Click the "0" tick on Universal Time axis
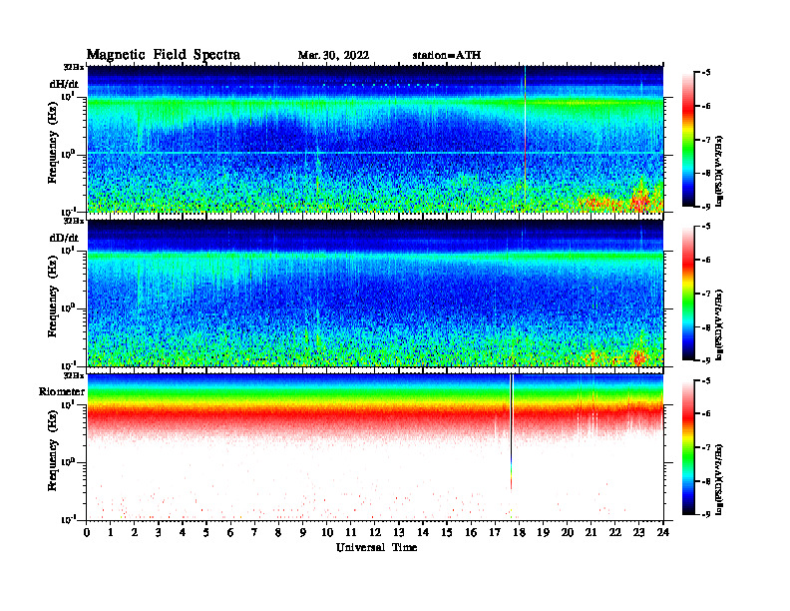The height and width of the screenshot is (611, 790). (87, 533)
